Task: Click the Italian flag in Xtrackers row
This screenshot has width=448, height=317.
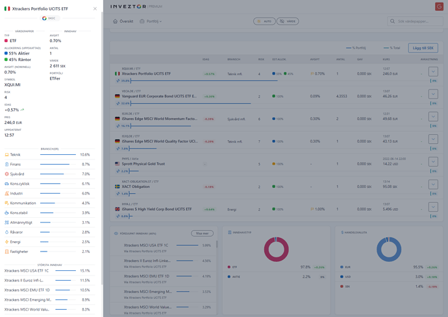Action: pos(117,74)
